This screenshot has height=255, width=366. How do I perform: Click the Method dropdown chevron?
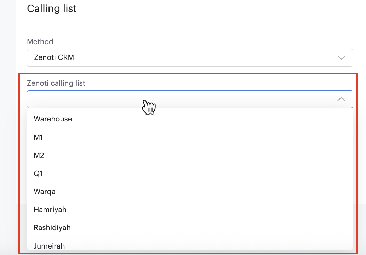pyautogui.click(x=341, y=57)
